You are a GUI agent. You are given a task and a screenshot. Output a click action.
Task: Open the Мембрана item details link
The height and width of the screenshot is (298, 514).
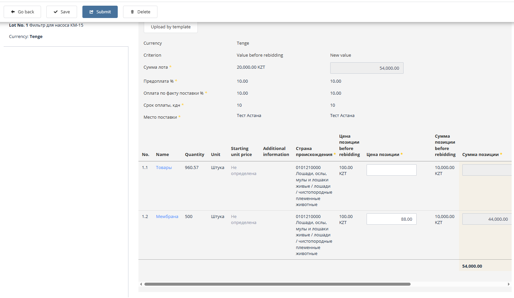167,216
